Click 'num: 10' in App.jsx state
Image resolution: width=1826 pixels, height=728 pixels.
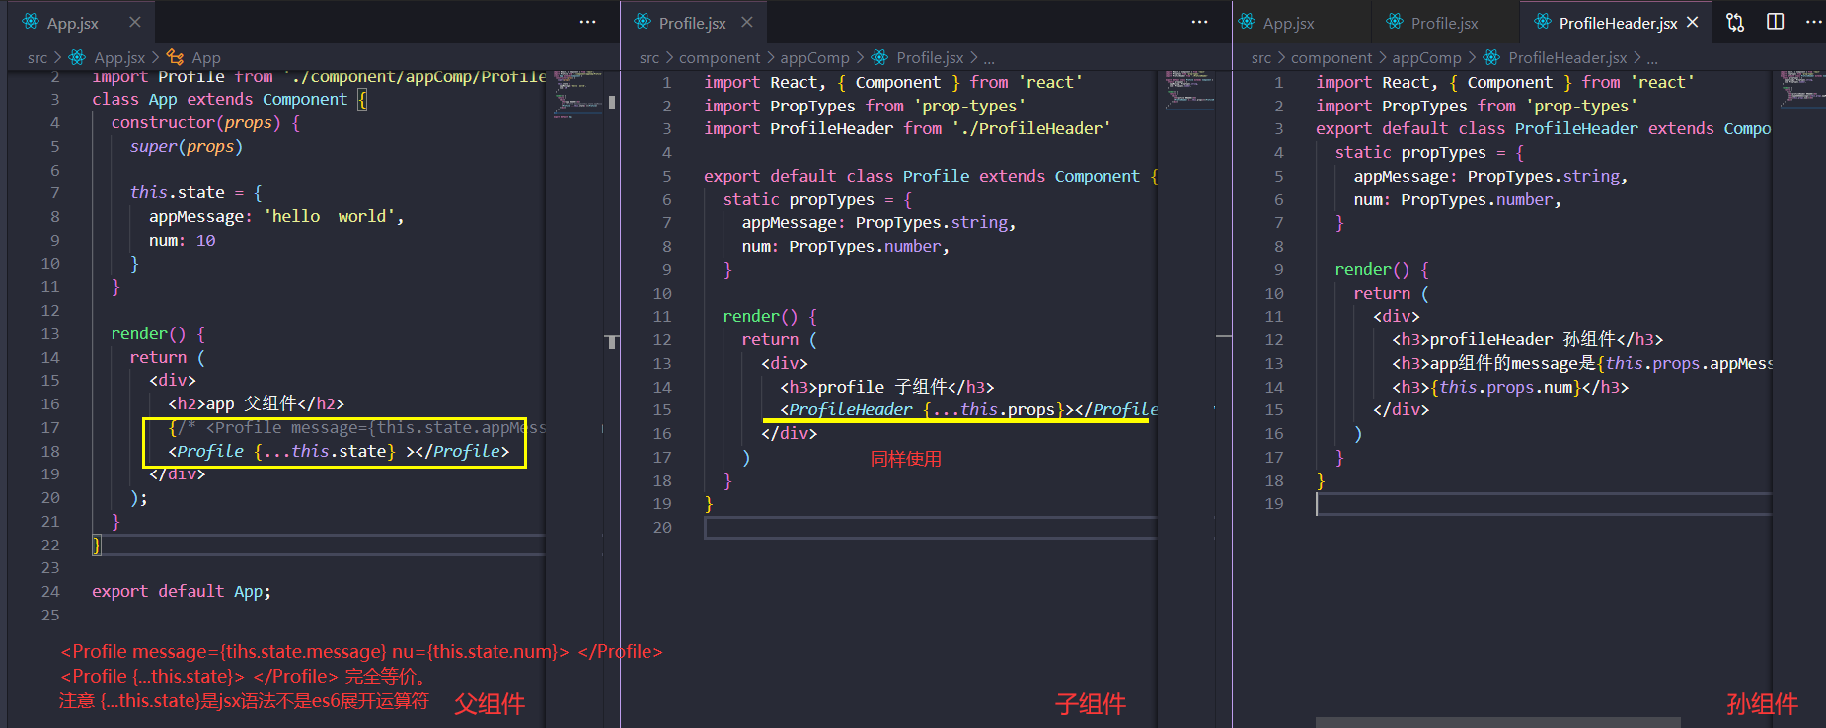[x=183, y=240]
